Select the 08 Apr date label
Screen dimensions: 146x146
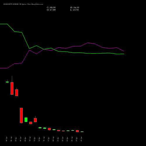(x=21, y=139)
